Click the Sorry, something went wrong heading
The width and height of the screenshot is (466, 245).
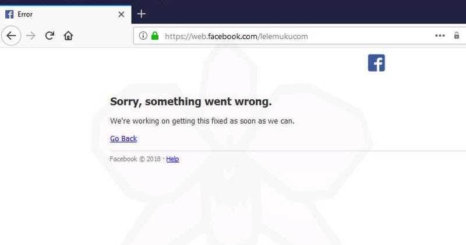191,101
